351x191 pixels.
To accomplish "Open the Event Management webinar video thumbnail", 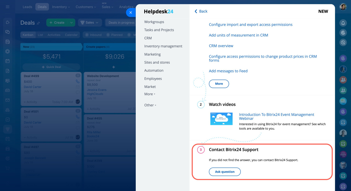I will 222,119.
